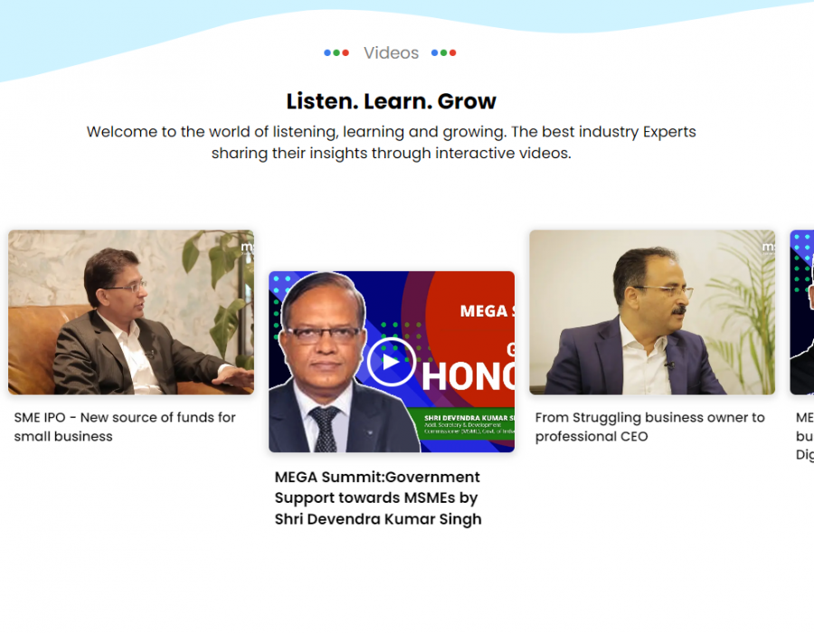Open 'SME IPO - New source of funds' title

(125, 427)
